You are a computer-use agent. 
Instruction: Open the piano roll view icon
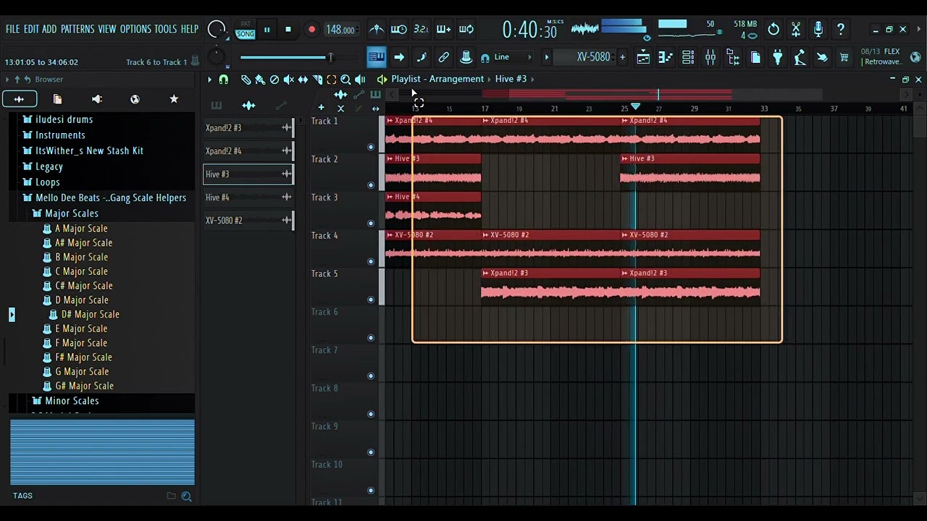pyautogui.click(x=666, y=57)
